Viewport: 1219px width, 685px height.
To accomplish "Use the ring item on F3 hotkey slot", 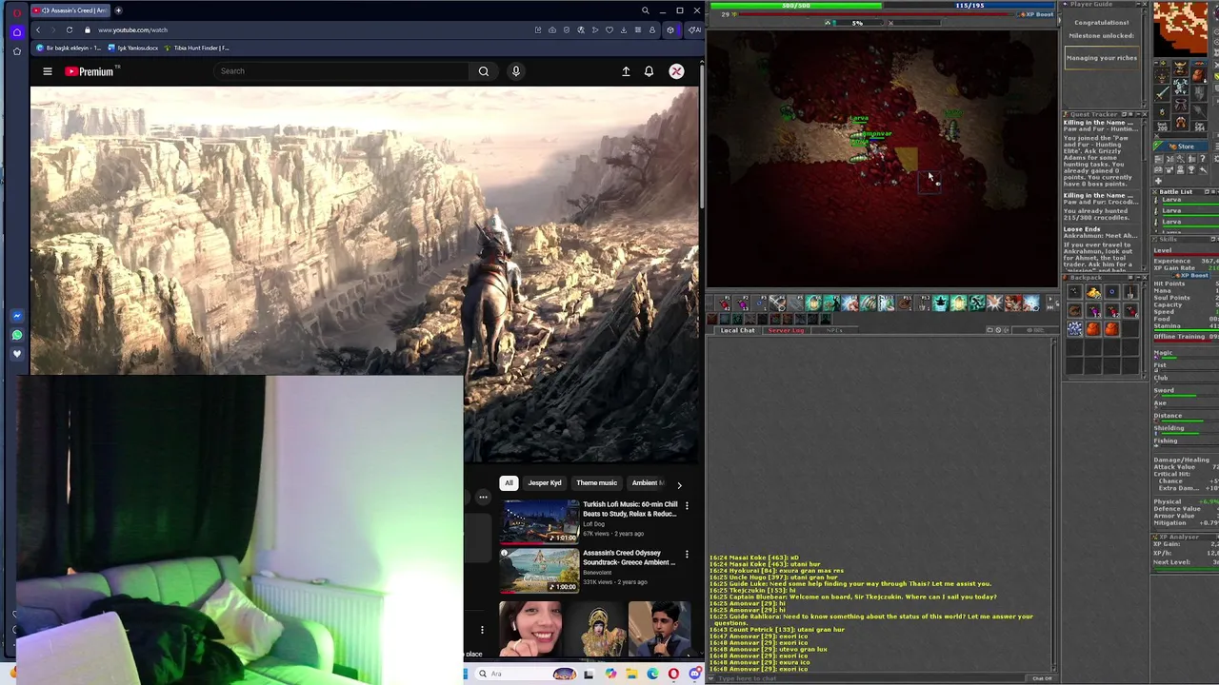I will (761, 303).
